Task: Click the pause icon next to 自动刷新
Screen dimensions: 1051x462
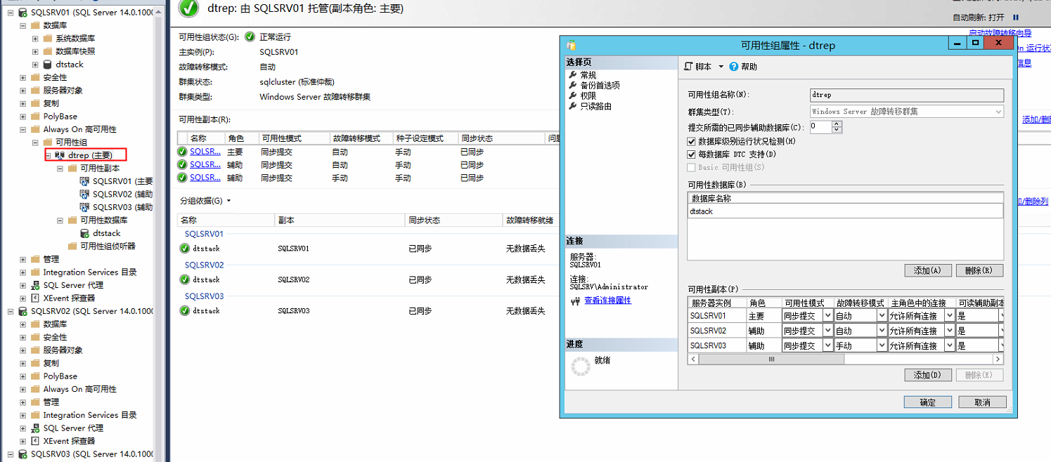Action: pos(1016,17)
